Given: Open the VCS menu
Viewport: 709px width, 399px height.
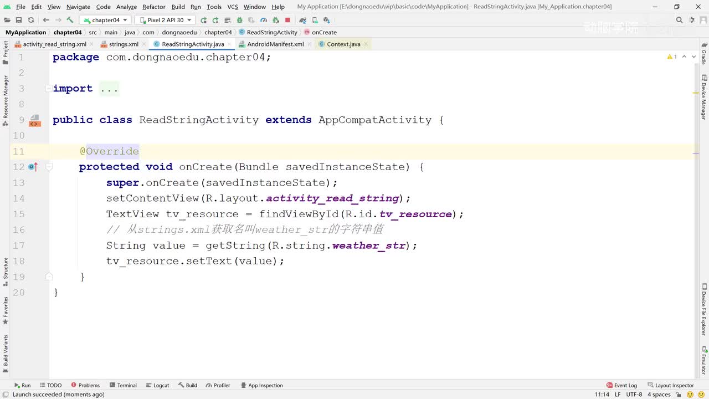Looking at the screenshot, I should [233, 7].
